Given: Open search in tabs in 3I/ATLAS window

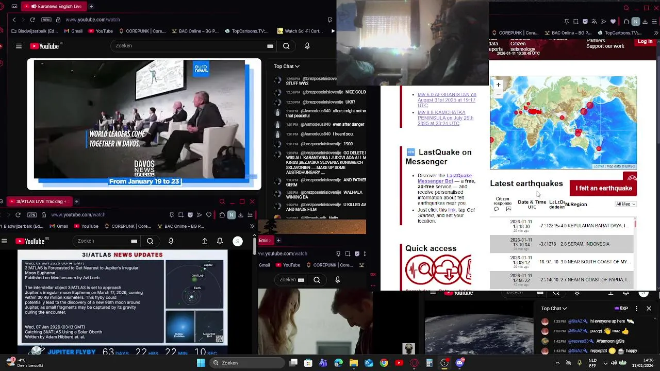Looking at the screenshot, I should 222,201.
